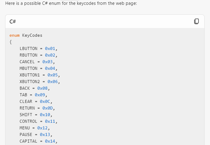The image size is (210, 145).
Task: Click the MBUTTON identifier
Action: pyautogui.click(x=29, y=68)
